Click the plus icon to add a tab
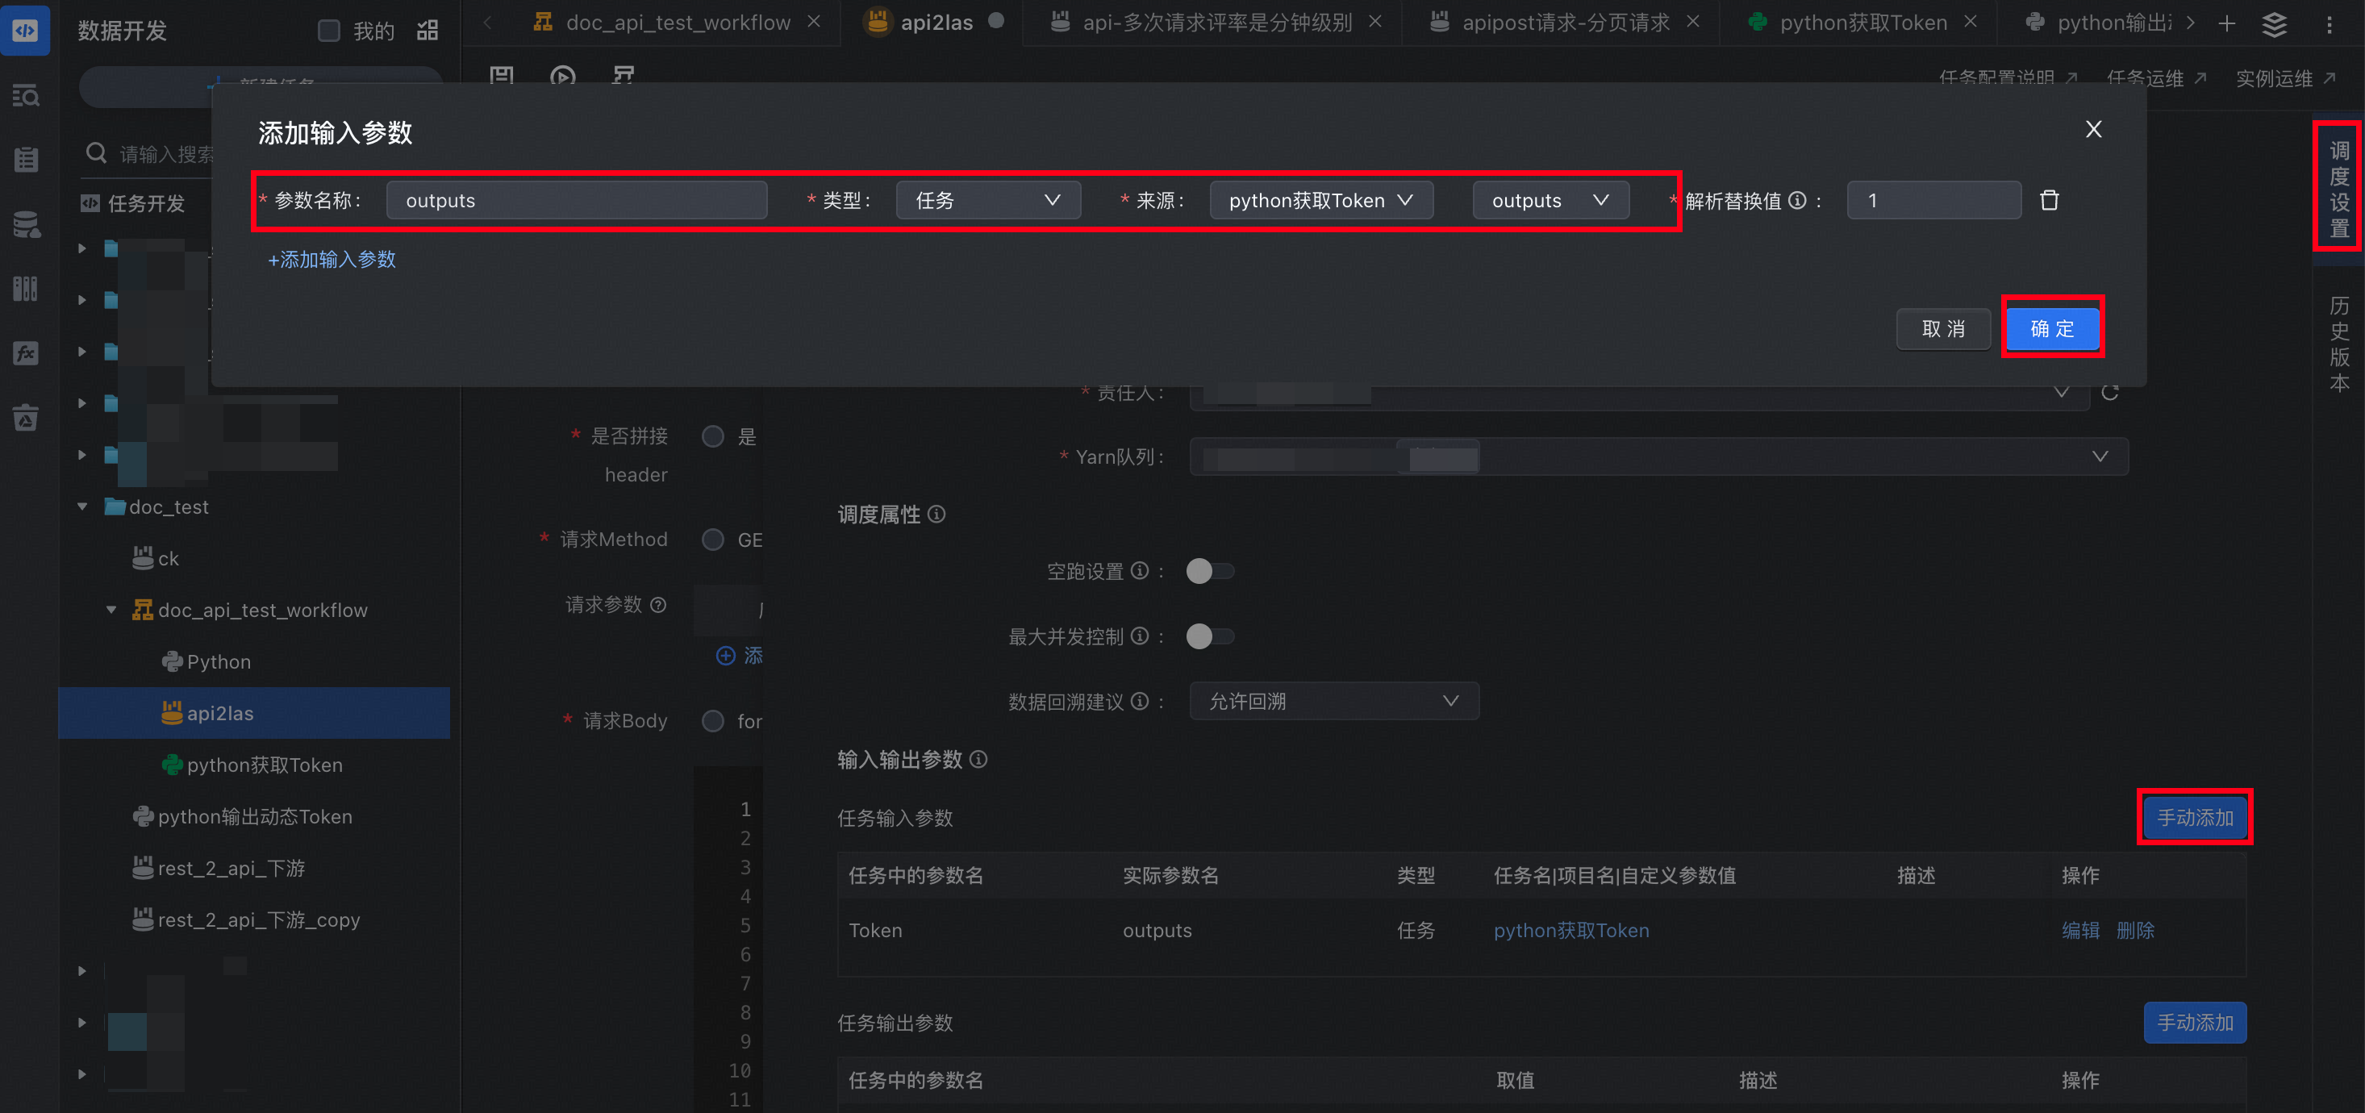2365x1113 pixels. (x=2226, y=24)
